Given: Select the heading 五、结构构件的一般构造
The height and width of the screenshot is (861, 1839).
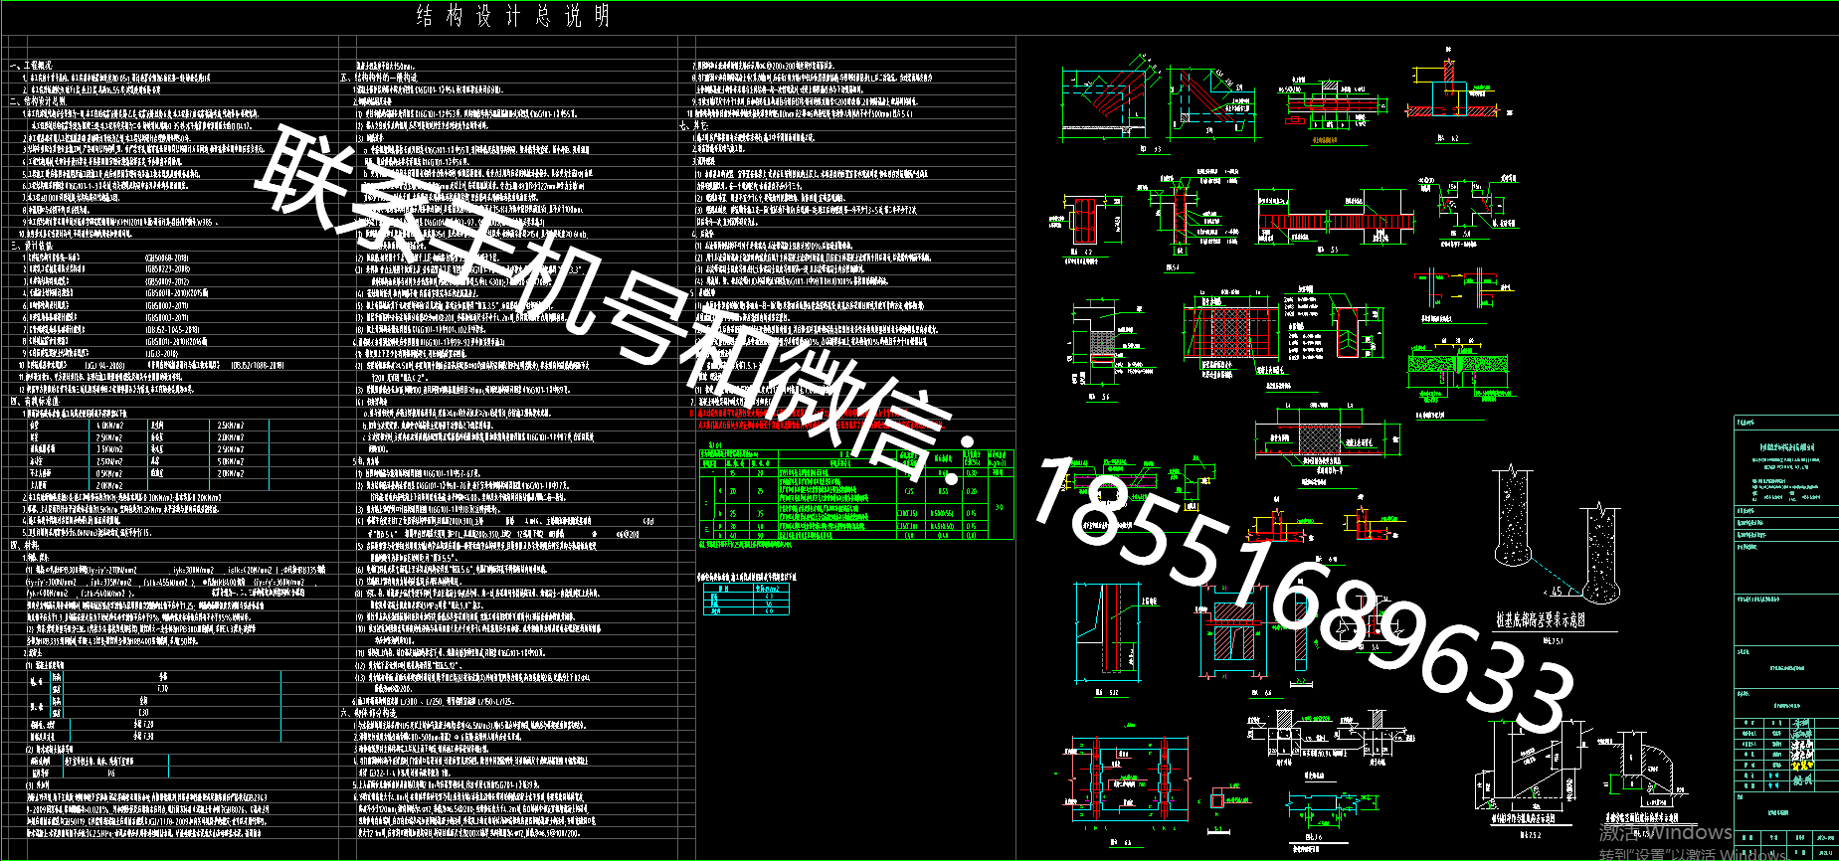Looking at the screenshot, I should coord(379,78).
